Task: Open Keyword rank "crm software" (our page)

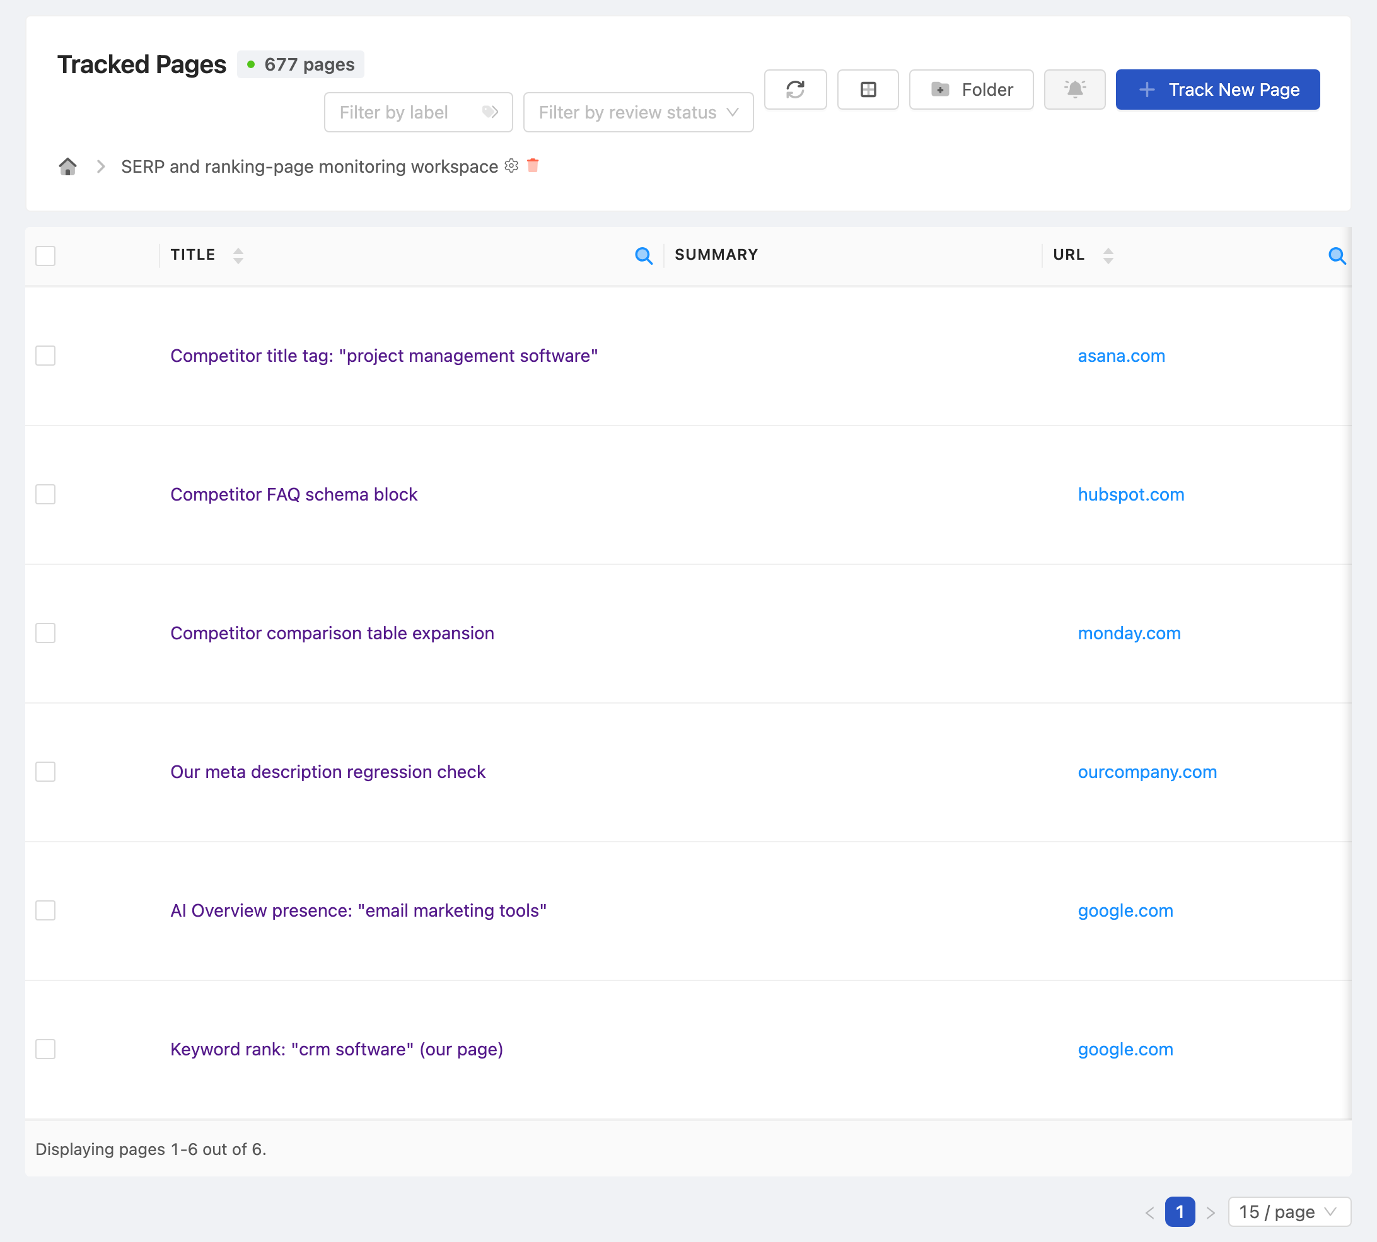Action: [x=337, y=1049]
